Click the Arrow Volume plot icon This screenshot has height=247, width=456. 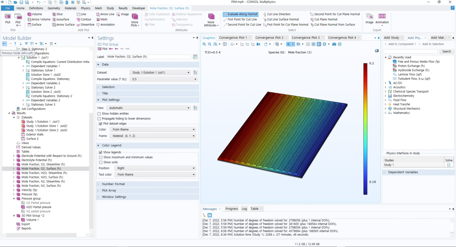[29, 19]
